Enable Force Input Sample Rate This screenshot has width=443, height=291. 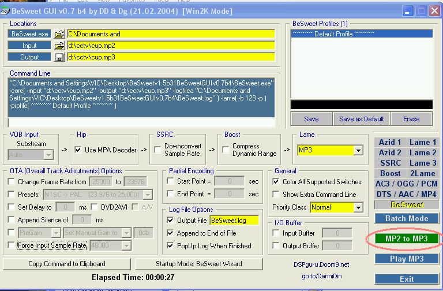(12, 245)
